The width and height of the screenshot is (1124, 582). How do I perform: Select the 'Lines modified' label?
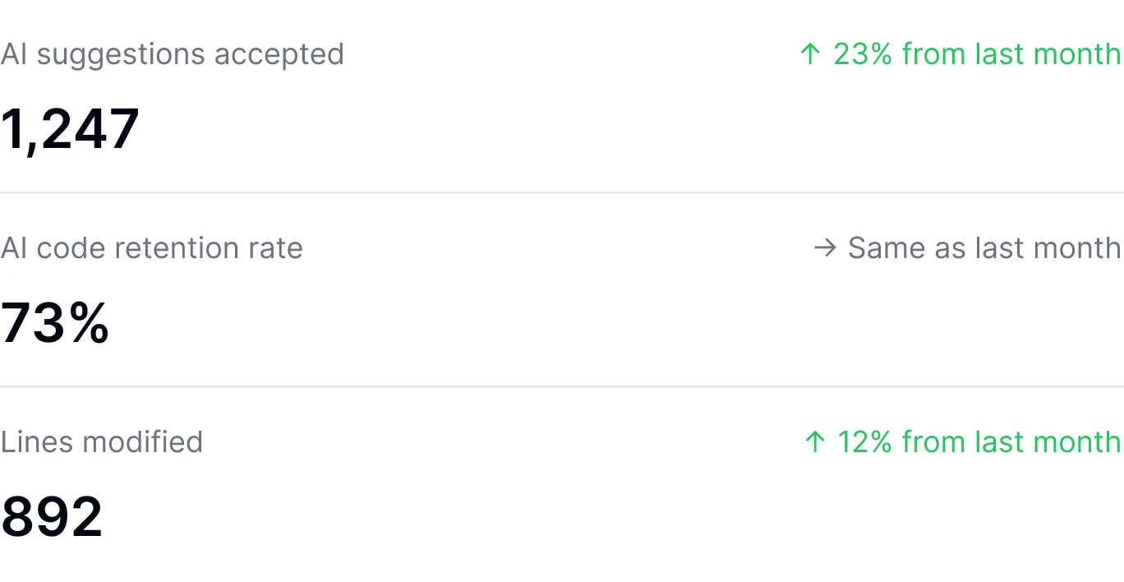point(102,442)
